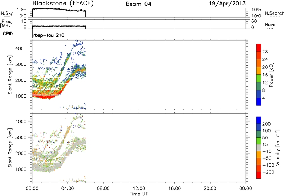The width and height of the screenshot is (284, 196).
Task: Click the 'Freq. [MHz]' axis label
Action: [7, 24]
